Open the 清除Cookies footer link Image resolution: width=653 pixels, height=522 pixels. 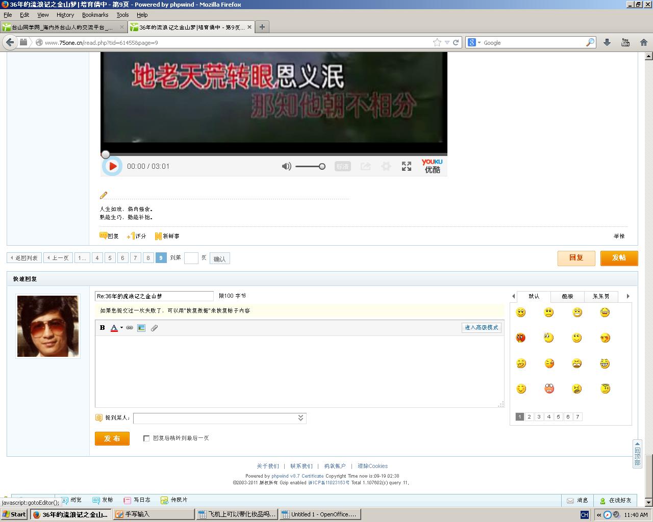(372, 466)
